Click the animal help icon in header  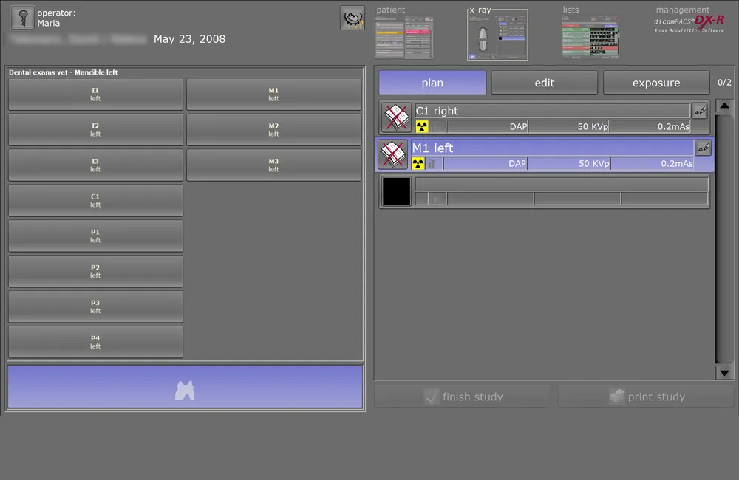tap(353, 18)
